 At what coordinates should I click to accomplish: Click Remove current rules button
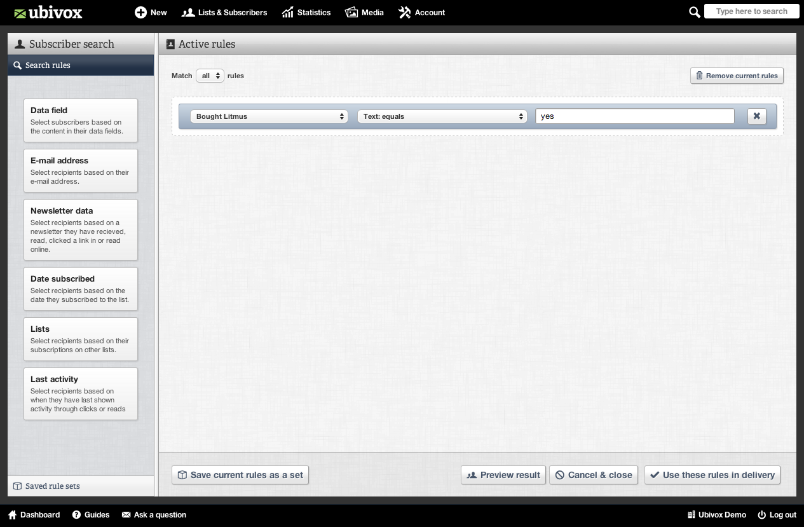pyautogui.click(x=737, y=76)
